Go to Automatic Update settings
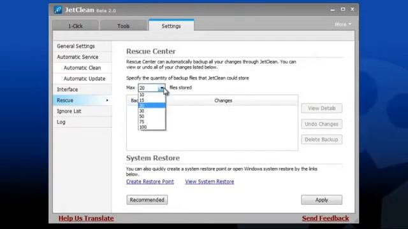Image resolution: width=408 pixels, height=229 pixels. point(82,79)
